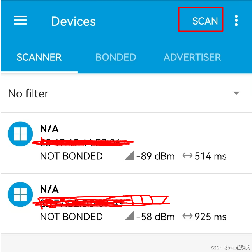
Task: Tap interval arrow icon beside 925 ms
Action: [x=187, y=216]
